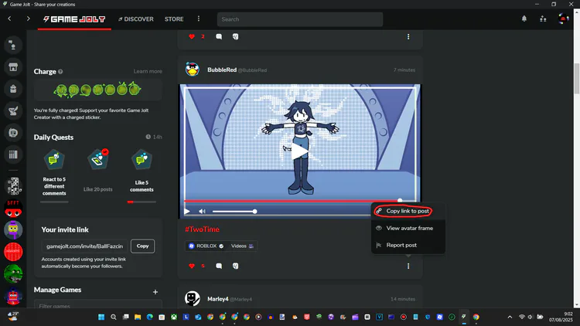This screenshot has height=326, width=580.
Task: Open the Marley4 username link
Action: [218, 299]
